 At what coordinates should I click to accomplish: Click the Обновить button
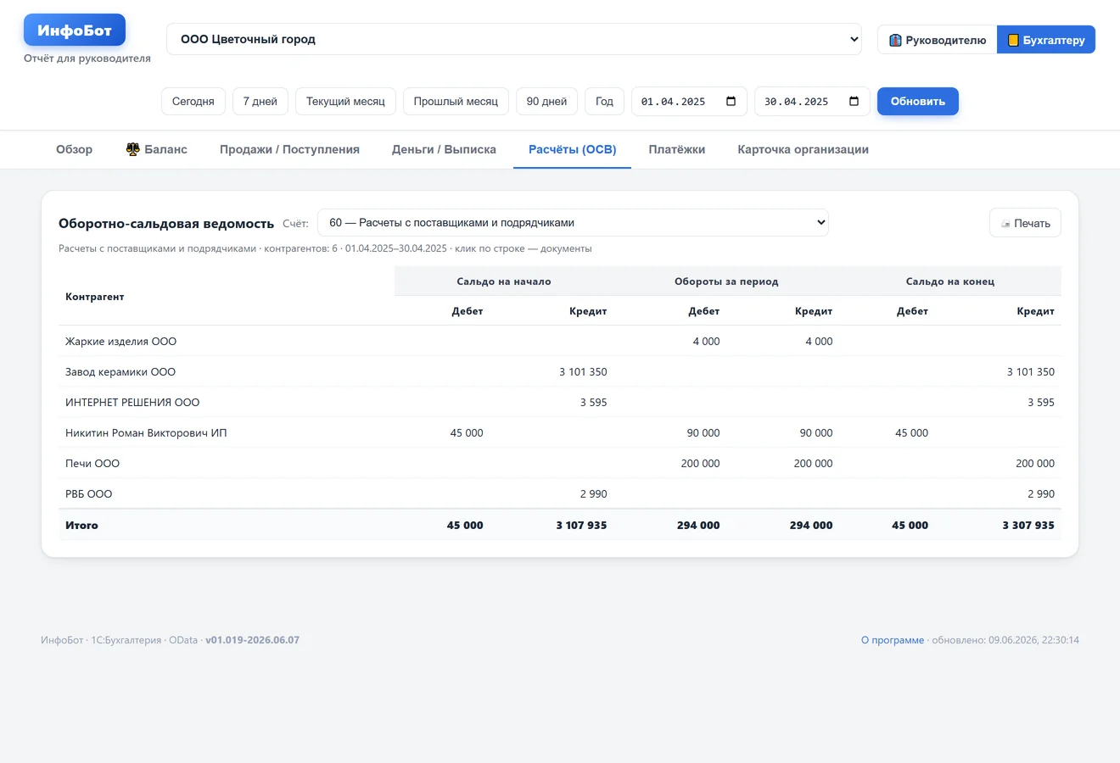918,102
